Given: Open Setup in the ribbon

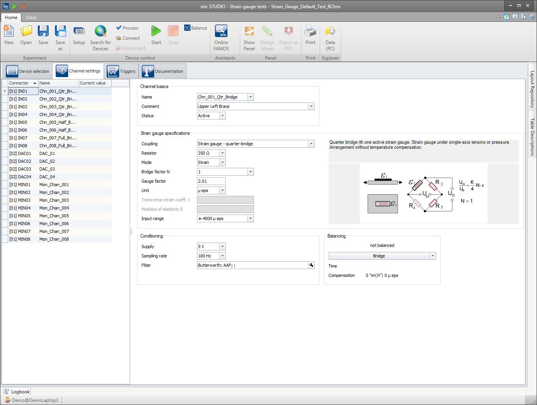Looking at the screenshot, I should (x=79, y=35).
